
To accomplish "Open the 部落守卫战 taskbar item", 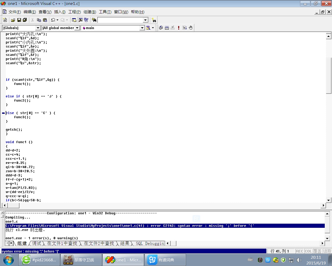I will coord(81,260).
